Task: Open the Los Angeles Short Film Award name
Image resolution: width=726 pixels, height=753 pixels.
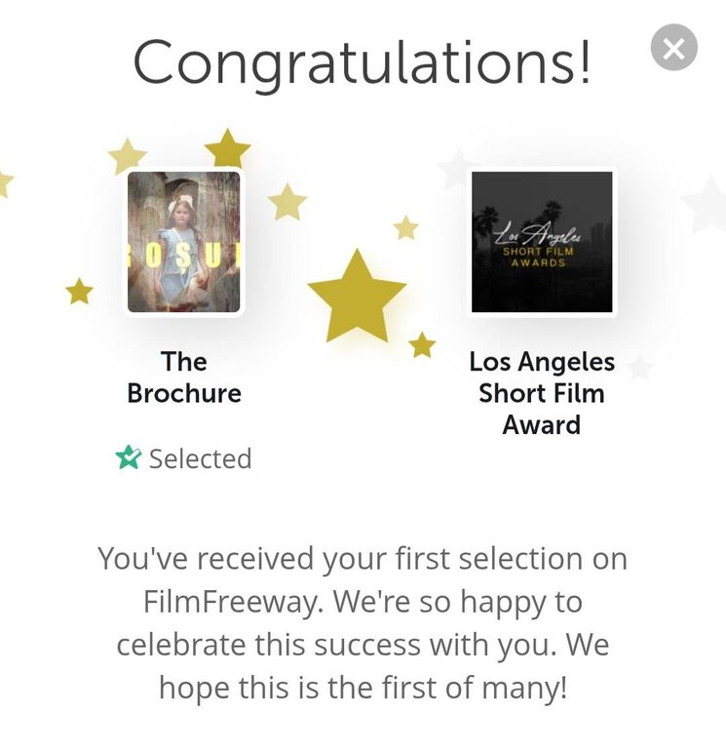Action: coord(542,393)
